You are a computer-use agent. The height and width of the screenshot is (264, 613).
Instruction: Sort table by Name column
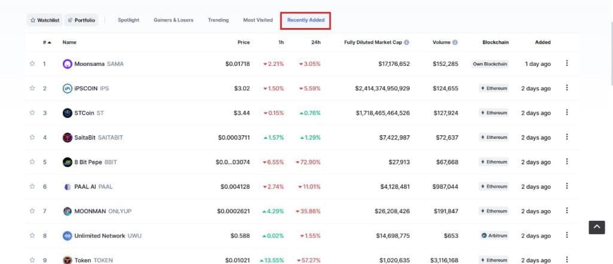click(x=69, y=43)
